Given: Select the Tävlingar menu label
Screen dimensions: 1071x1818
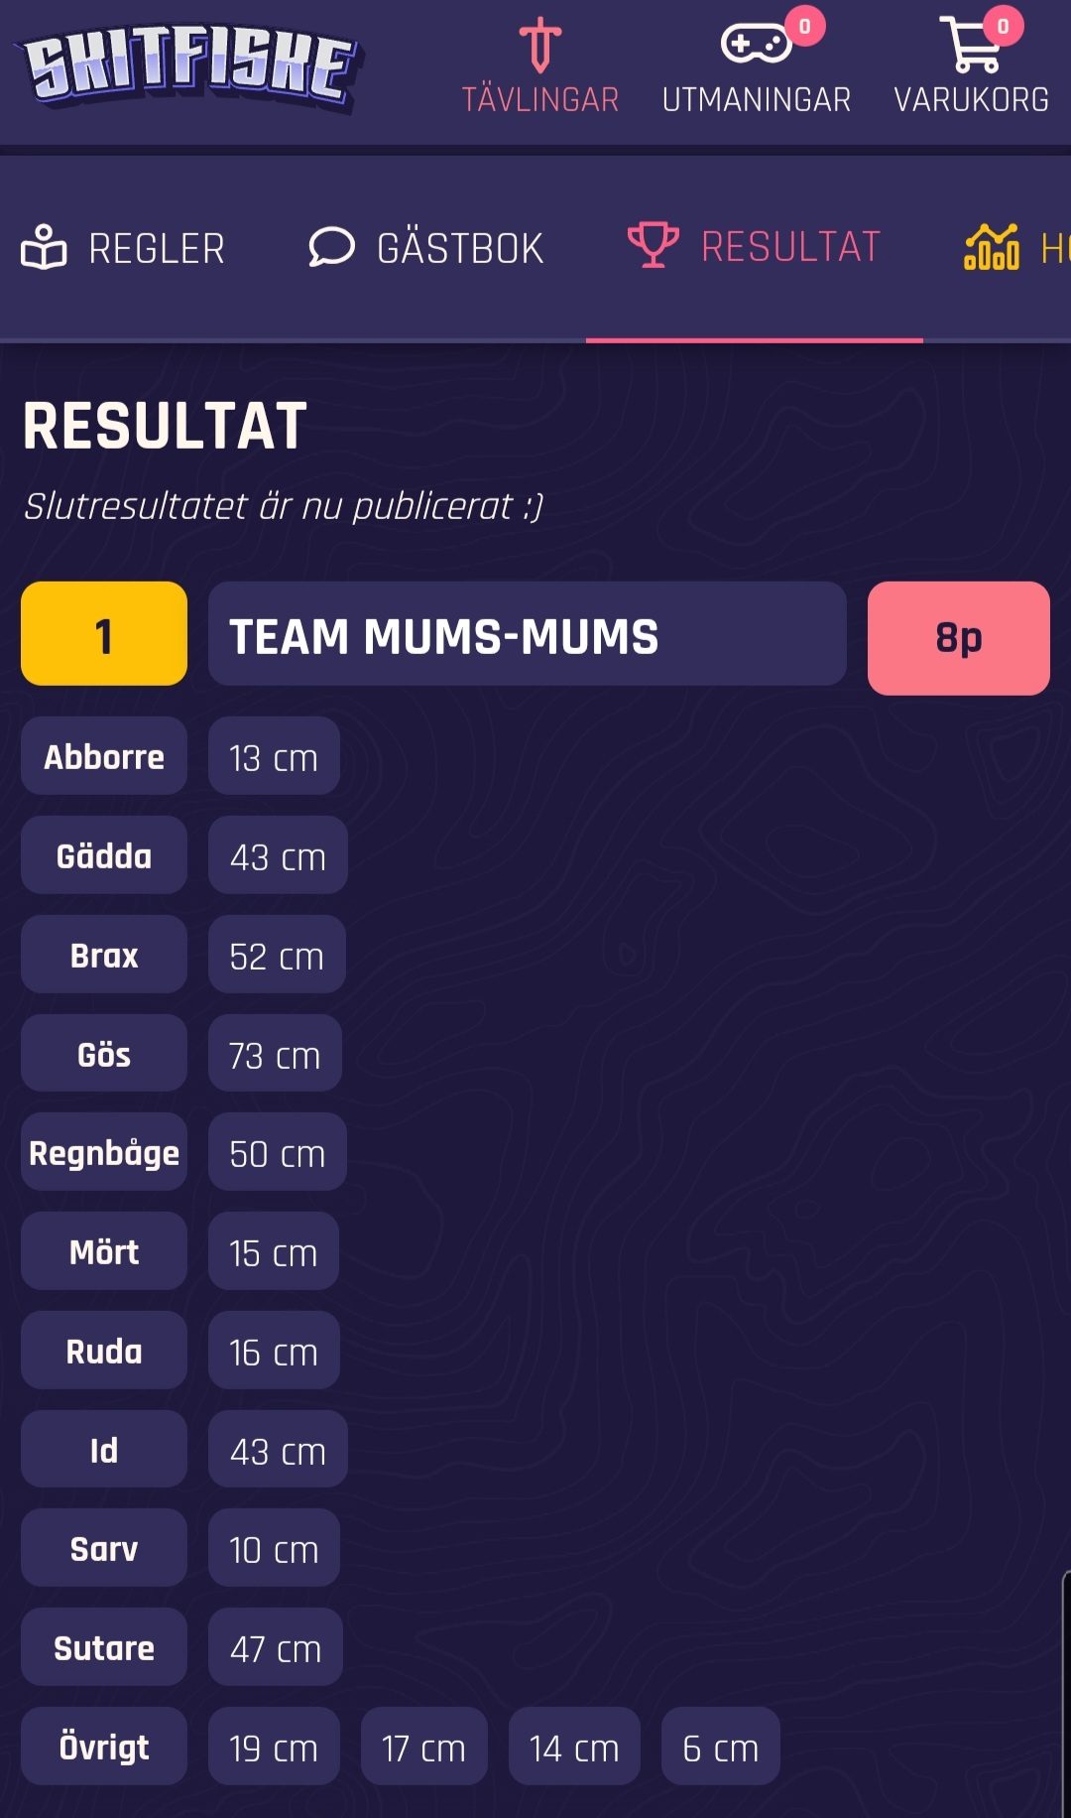Looking at the screenshot, I should (540, 100).
